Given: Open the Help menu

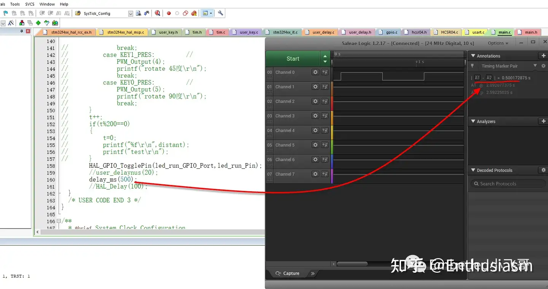Looking at the screenshot, I should point(64,4).
